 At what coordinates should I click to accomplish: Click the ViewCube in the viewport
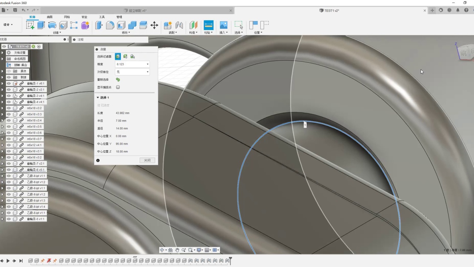(x=465, y=52)
